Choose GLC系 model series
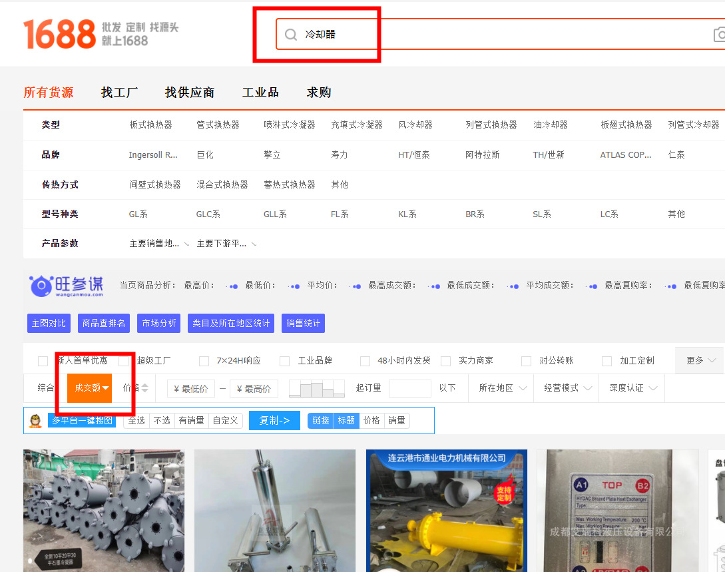Image resolution: width=725 pixels, height=572 pixels. click(x=208, y=214)
